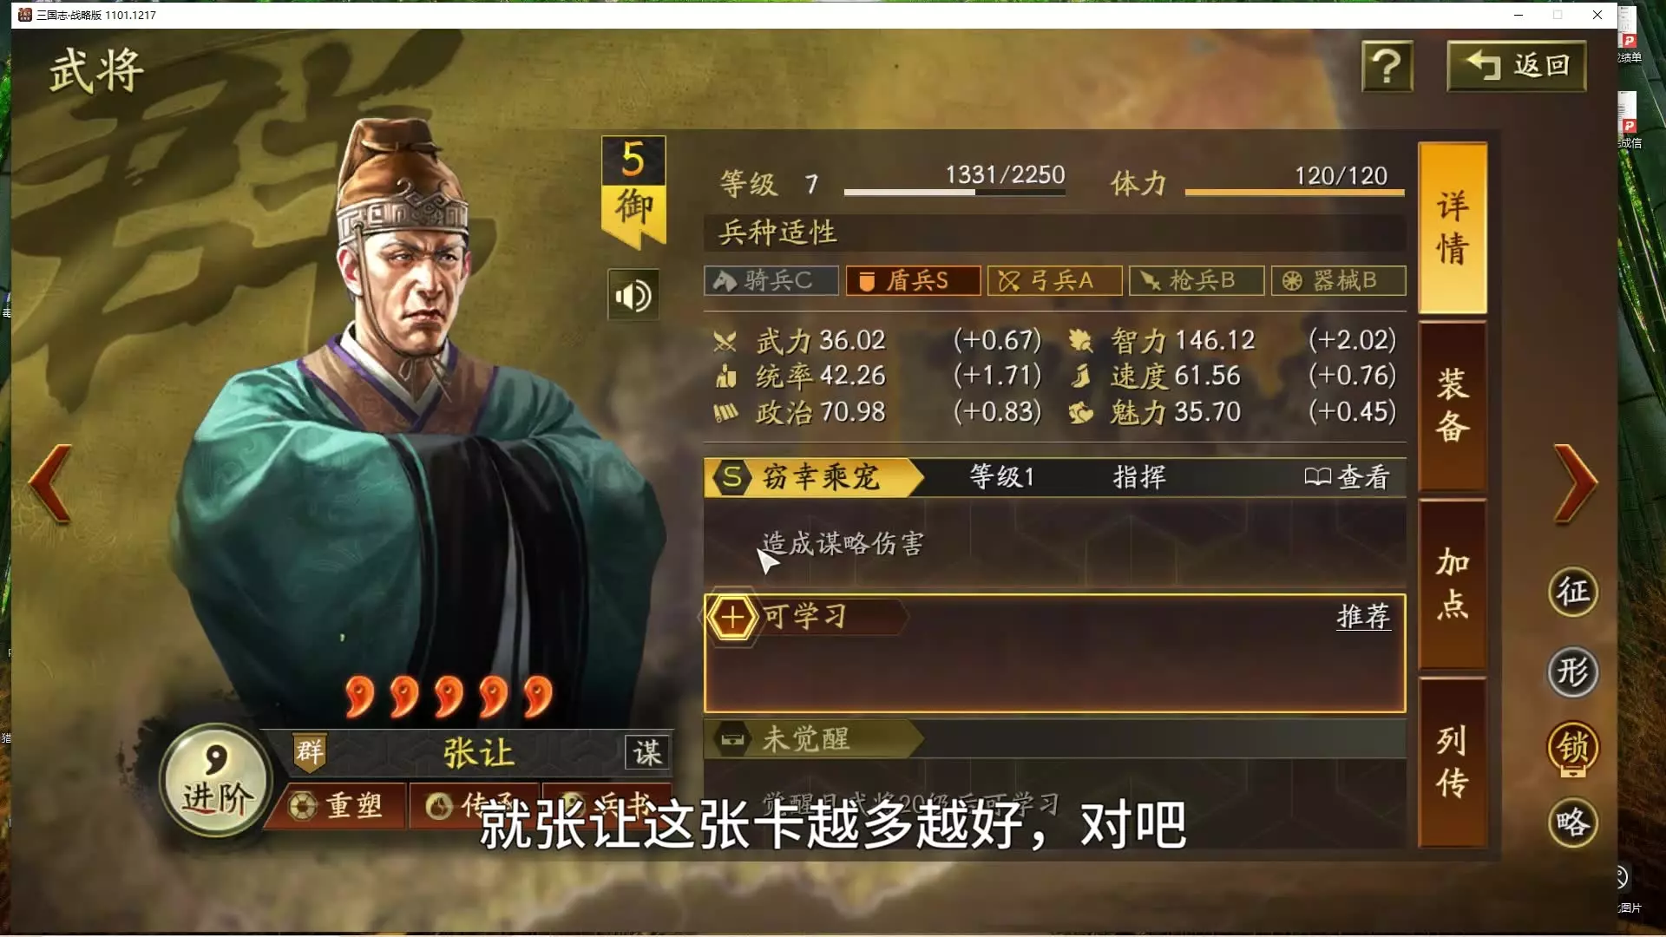This screenshot has width=1666, height=937.
Task: Click the 返回 back button
Action: coord(1517,66)
